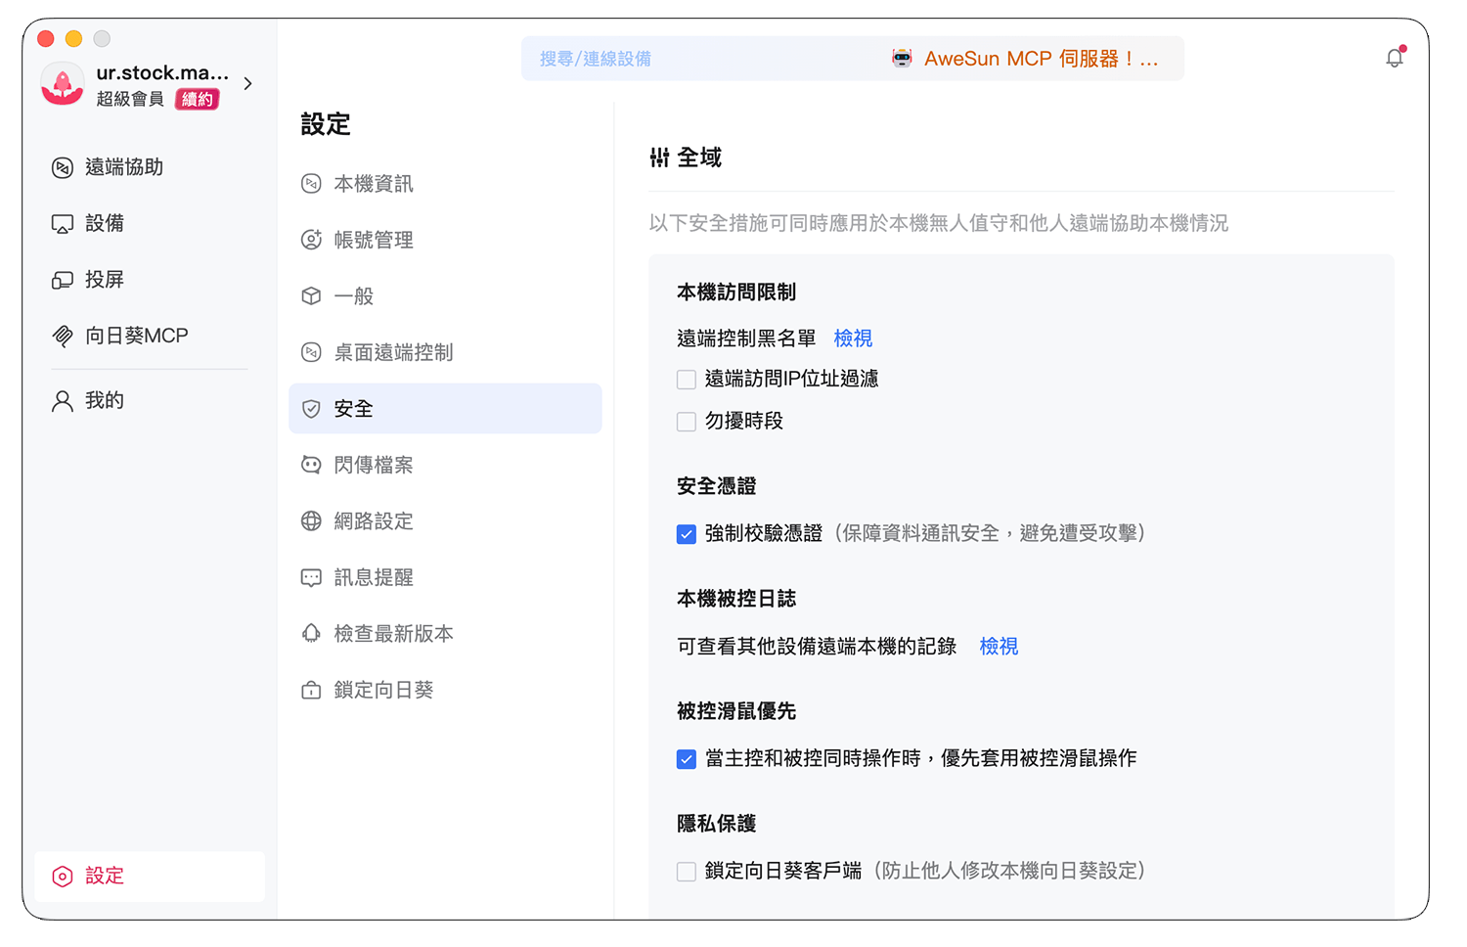Click the 訊息提醒 chat icon
The width and height of the screenshot is (1467, 947).
click(311, 578)
